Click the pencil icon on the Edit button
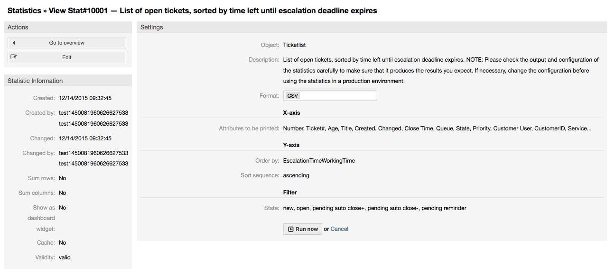614x275 pixels. pyautogui.click(x=14, y=57)
